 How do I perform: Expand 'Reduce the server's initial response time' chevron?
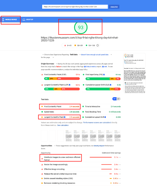[x=120, y=174]
